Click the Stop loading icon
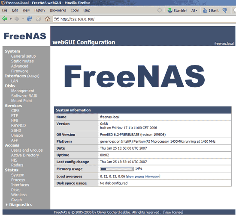The height and width of the screenshot is (215, 236). pyautogui.click(x=38, y=19)
